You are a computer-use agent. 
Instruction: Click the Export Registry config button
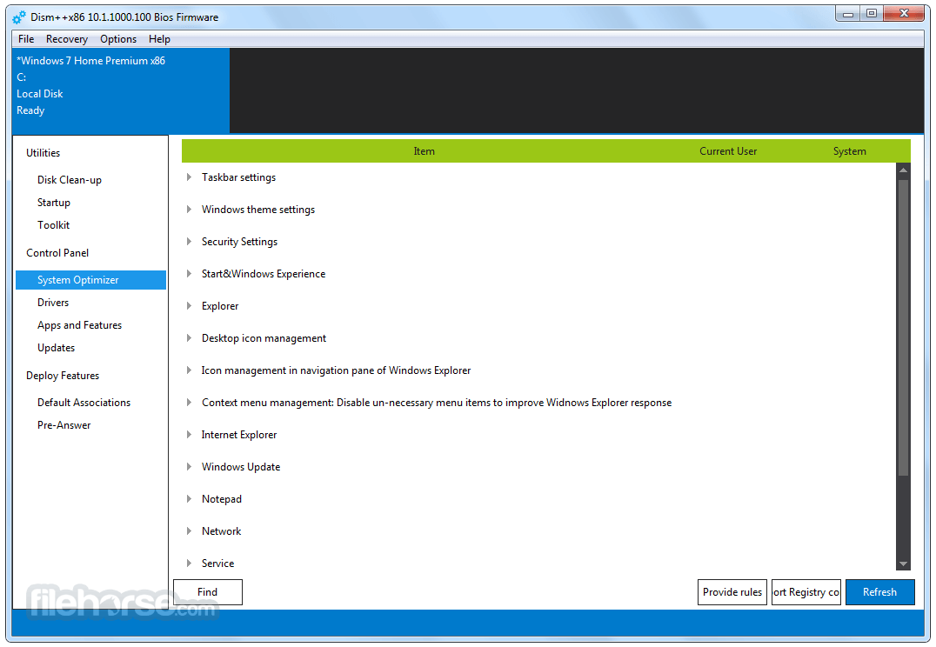pyautogui.click(x=806, y=592)
